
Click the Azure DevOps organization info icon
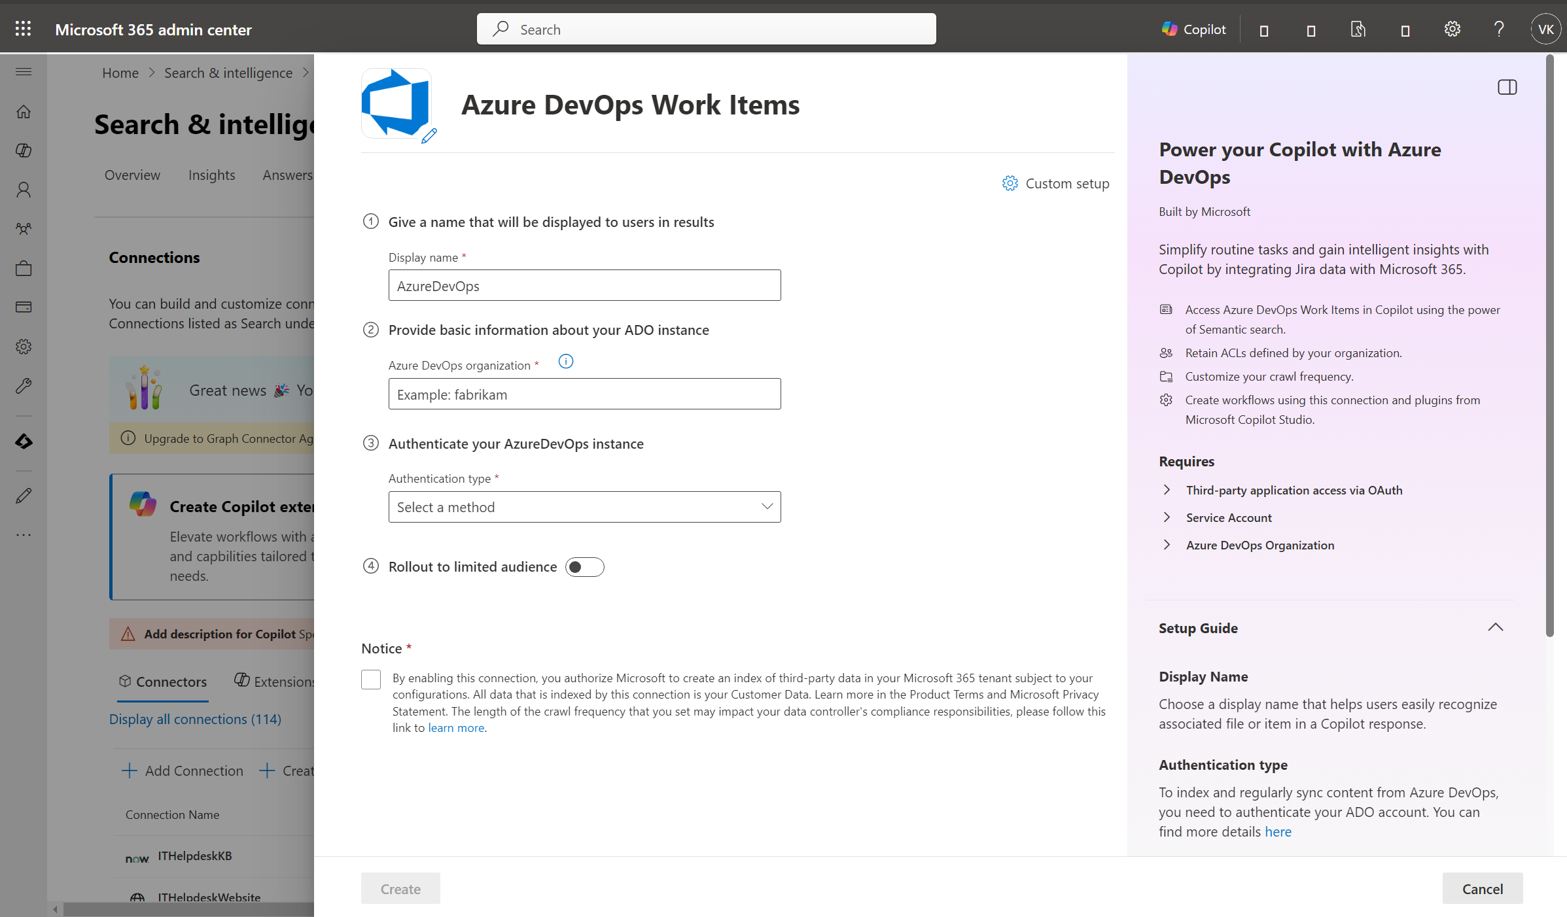click(565, 362)
